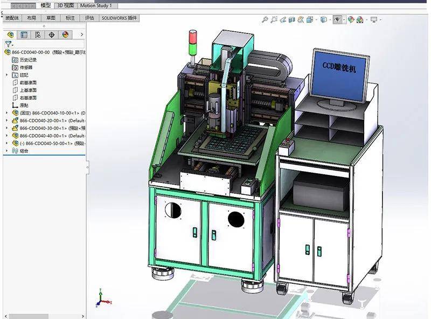This screenshot has width=431, height=319.
Task: Show more manager tabs with the arrow
Action: 82,35
